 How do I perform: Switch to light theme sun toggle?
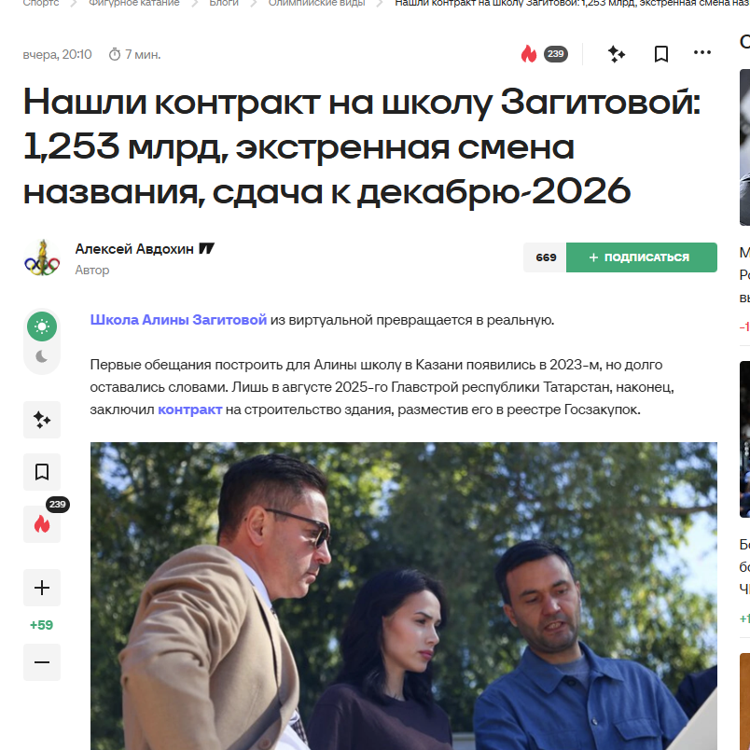42,326
